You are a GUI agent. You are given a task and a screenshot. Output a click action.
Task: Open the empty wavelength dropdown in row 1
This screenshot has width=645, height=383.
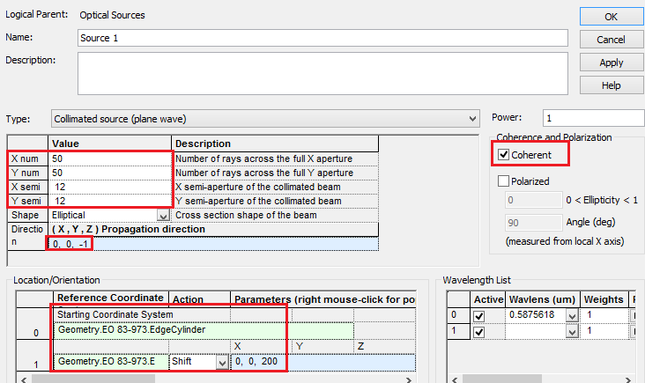(x=572, y=331)
